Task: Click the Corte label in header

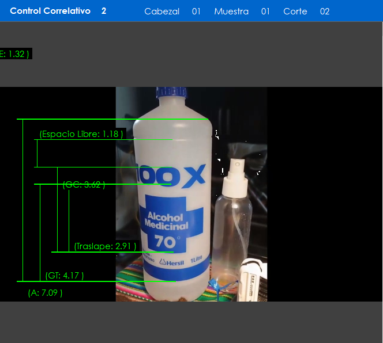Action: click(x=295, y=12)
